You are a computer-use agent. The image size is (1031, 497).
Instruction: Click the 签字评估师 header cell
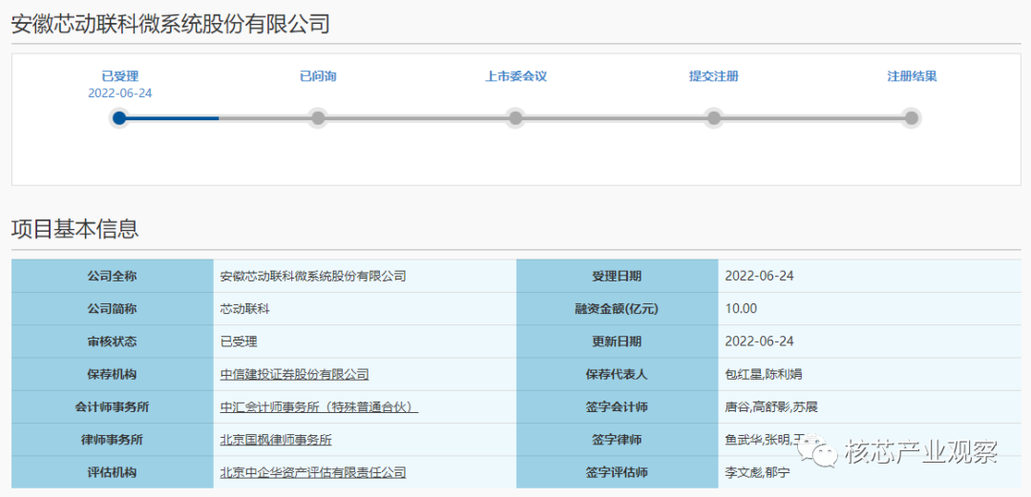pos(617,473)
